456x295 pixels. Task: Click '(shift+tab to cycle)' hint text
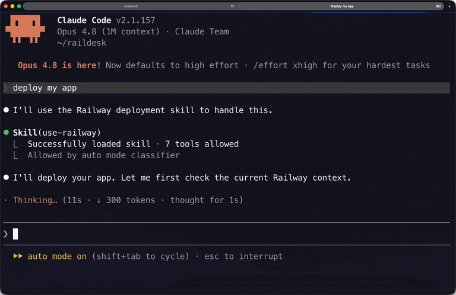click(141, 256)
